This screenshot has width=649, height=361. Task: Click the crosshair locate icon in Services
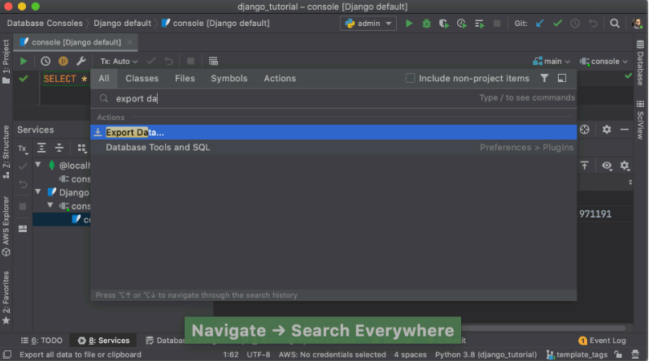click(585, 130)
